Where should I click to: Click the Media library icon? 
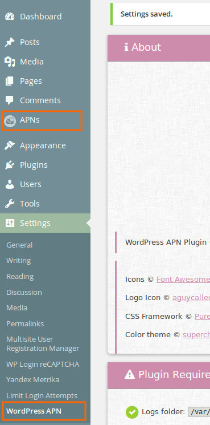point(10,62)
